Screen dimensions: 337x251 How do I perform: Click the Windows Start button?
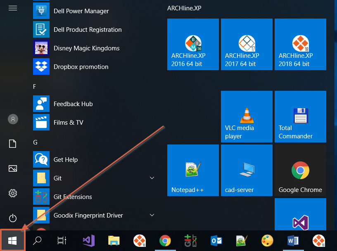click(x=12, y=240)
